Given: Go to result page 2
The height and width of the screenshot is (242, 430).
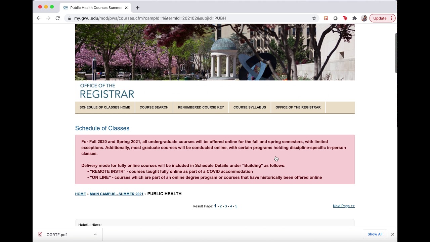Looking at the screenshot, I should click(x=221, y=206).
